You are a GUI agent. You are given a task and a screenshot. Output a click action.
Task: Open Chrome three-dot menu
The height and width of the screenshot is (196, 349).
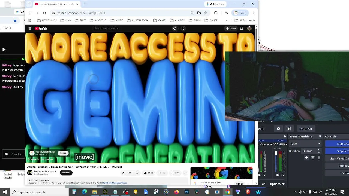pyautogui.click(x=253, y=13)
